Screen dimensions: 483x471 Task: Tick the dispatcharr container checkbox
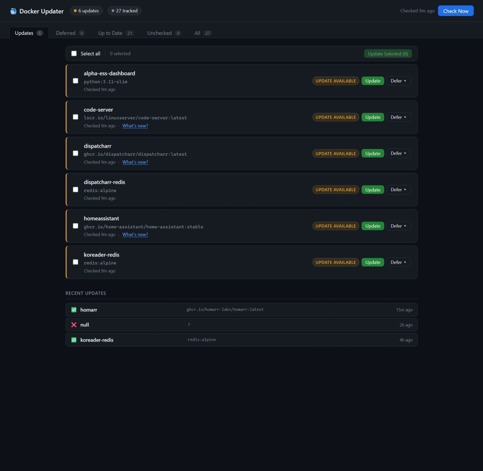(76, 153)
